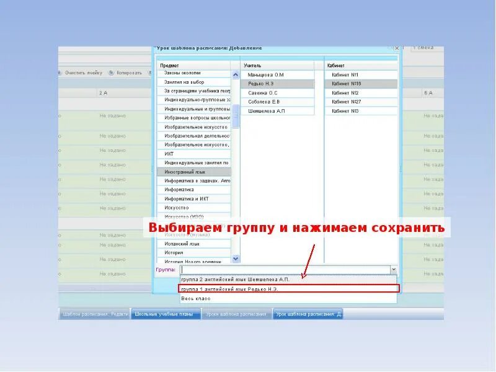Click the Предмет column header
The height and width of the screenshot is (372, 496).
194,66
